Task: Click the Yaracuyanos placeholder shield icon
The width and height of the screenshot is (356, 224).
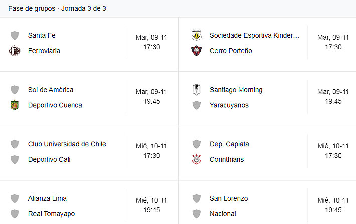Action: (x=196, y=105)
